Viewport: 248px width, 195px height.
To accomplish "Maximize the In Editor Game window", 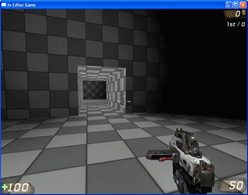I will pyautogui.click(x=236, y=5).
